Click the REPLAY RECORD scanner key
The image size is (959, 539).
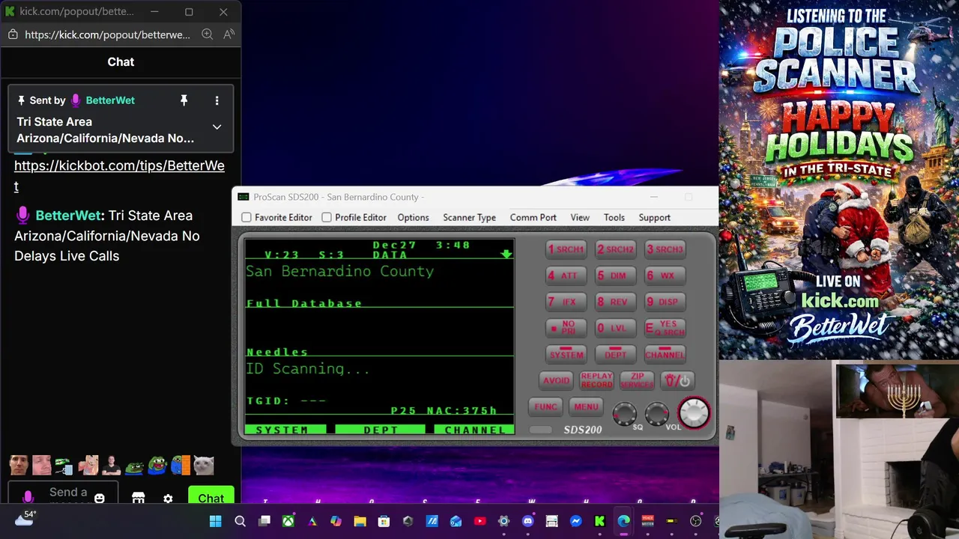click(596, 380)
